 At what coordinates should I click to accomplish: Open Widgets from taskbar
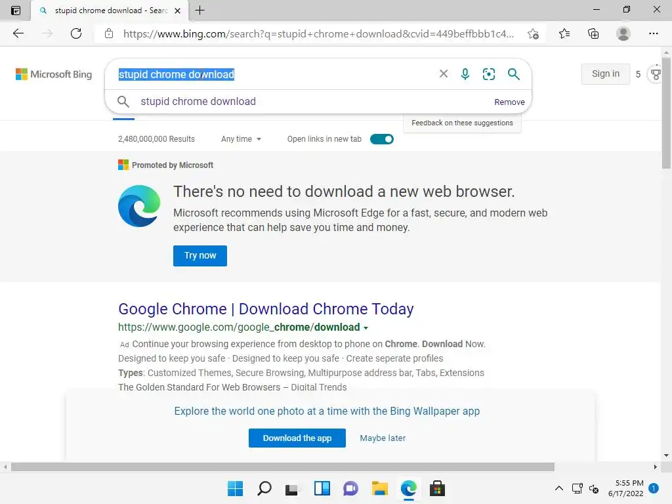coord(322,488)
